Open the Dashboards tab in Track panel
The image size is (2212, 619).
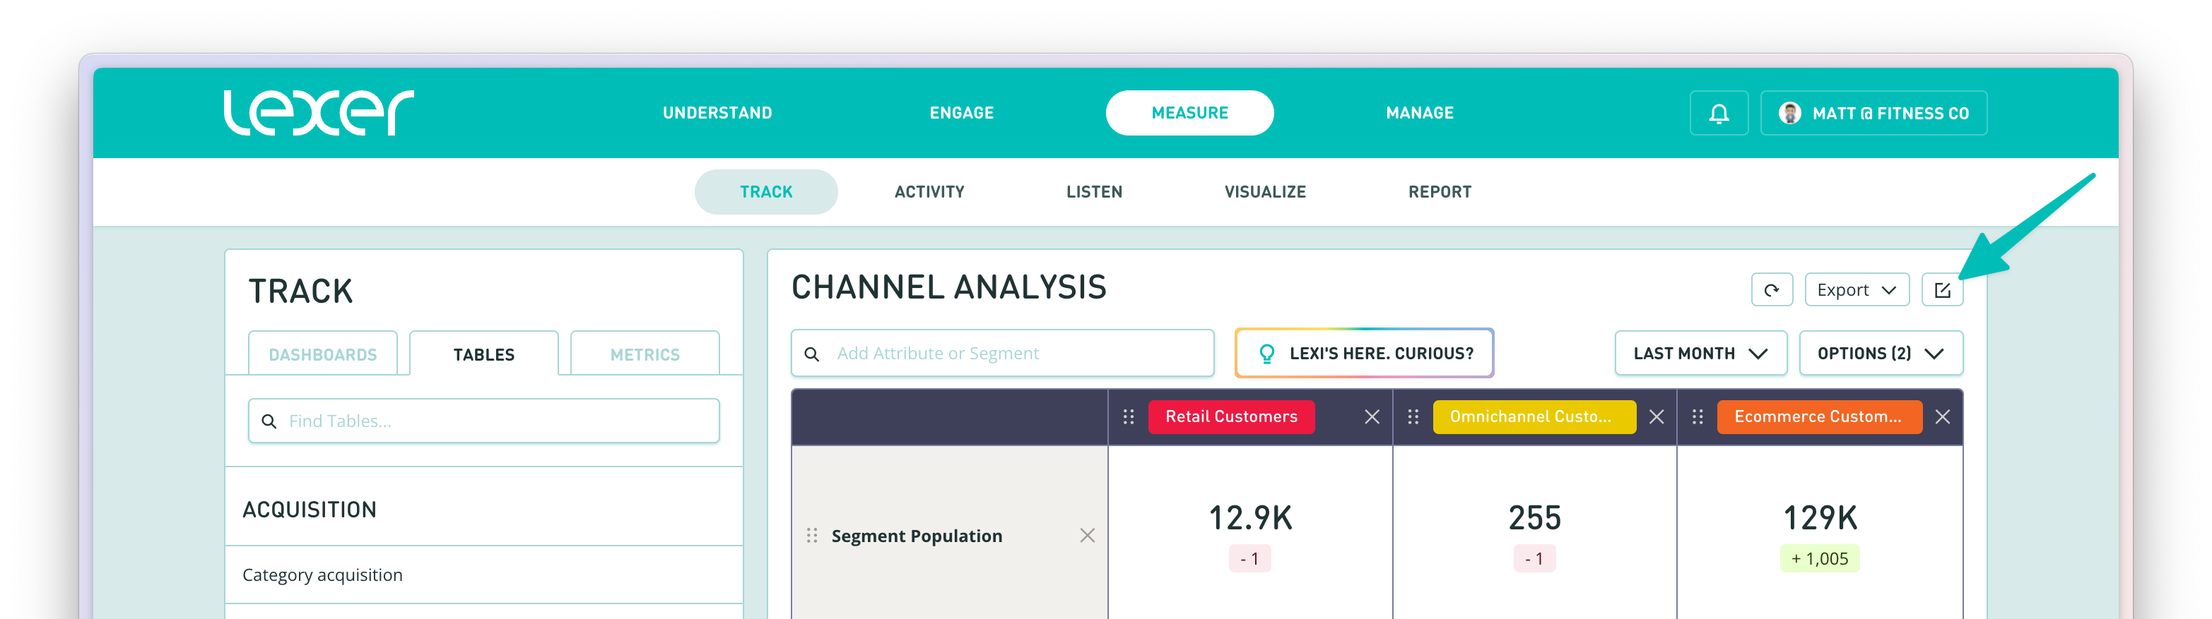pyautogui.click(x=323, y=354)
